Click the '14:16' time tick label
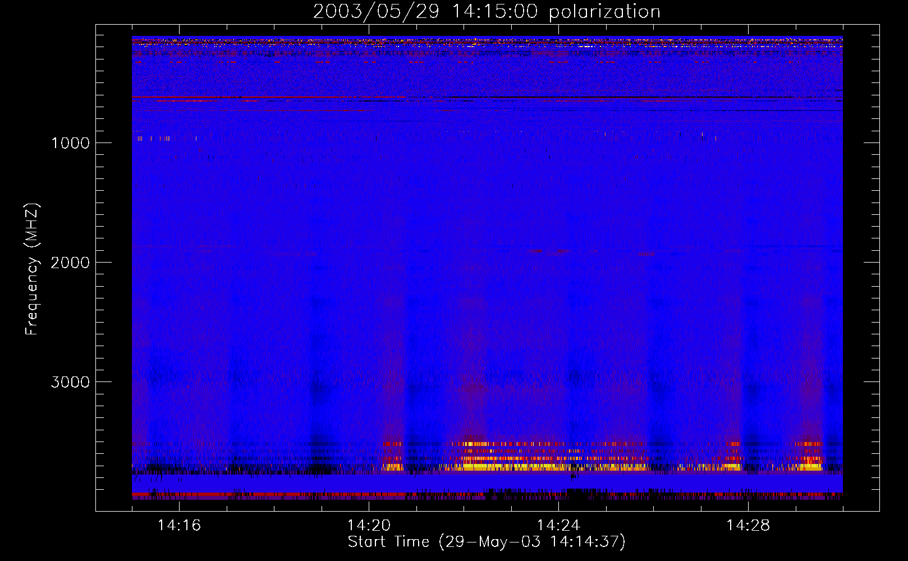 pyautogui.click(x=179, y=526)
